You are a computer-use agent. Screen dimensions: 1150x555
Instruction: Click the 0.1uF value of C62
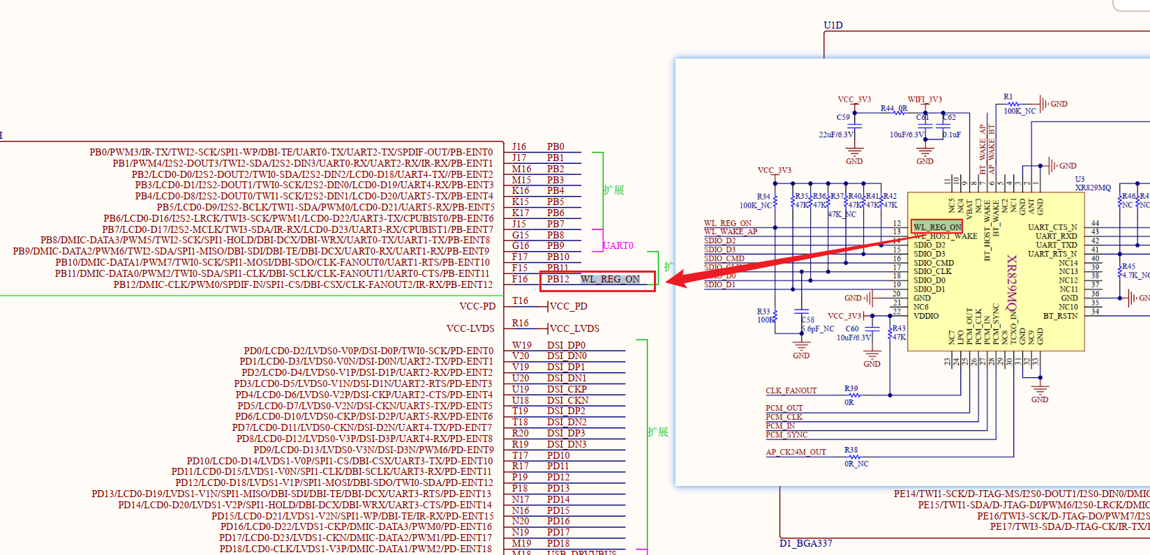pos(952,135)
